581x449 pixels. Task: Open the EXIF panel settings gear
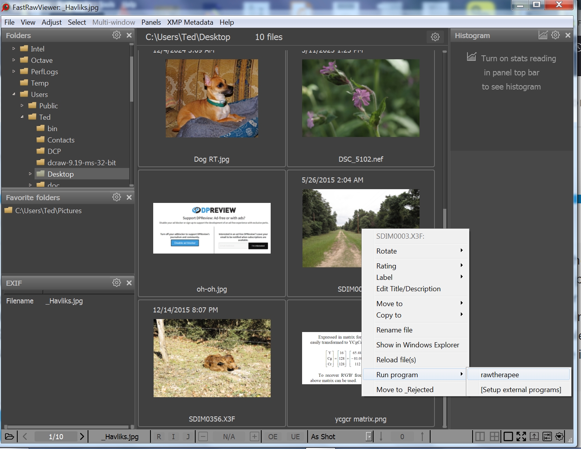point(117,283)
